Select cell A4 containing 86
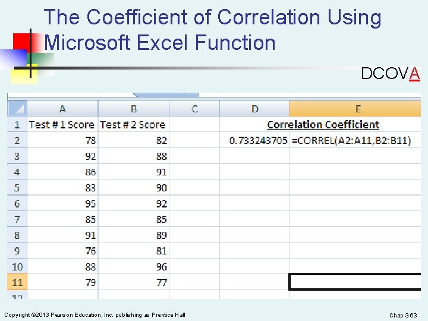Viewport: 428px width, 321px height. [x=62, y=172]
